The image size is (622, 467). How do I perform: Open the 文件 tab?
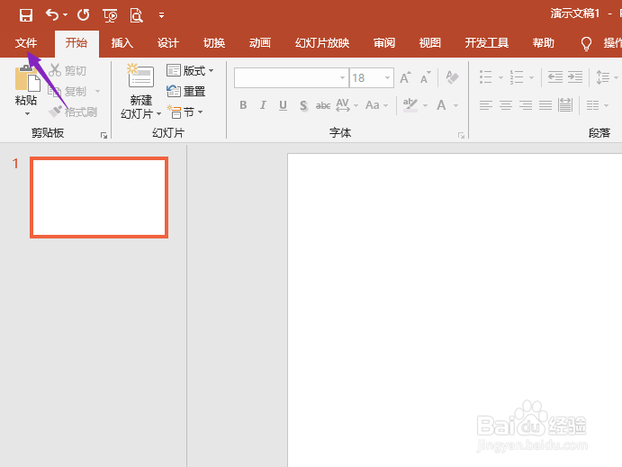click(26, 43)
